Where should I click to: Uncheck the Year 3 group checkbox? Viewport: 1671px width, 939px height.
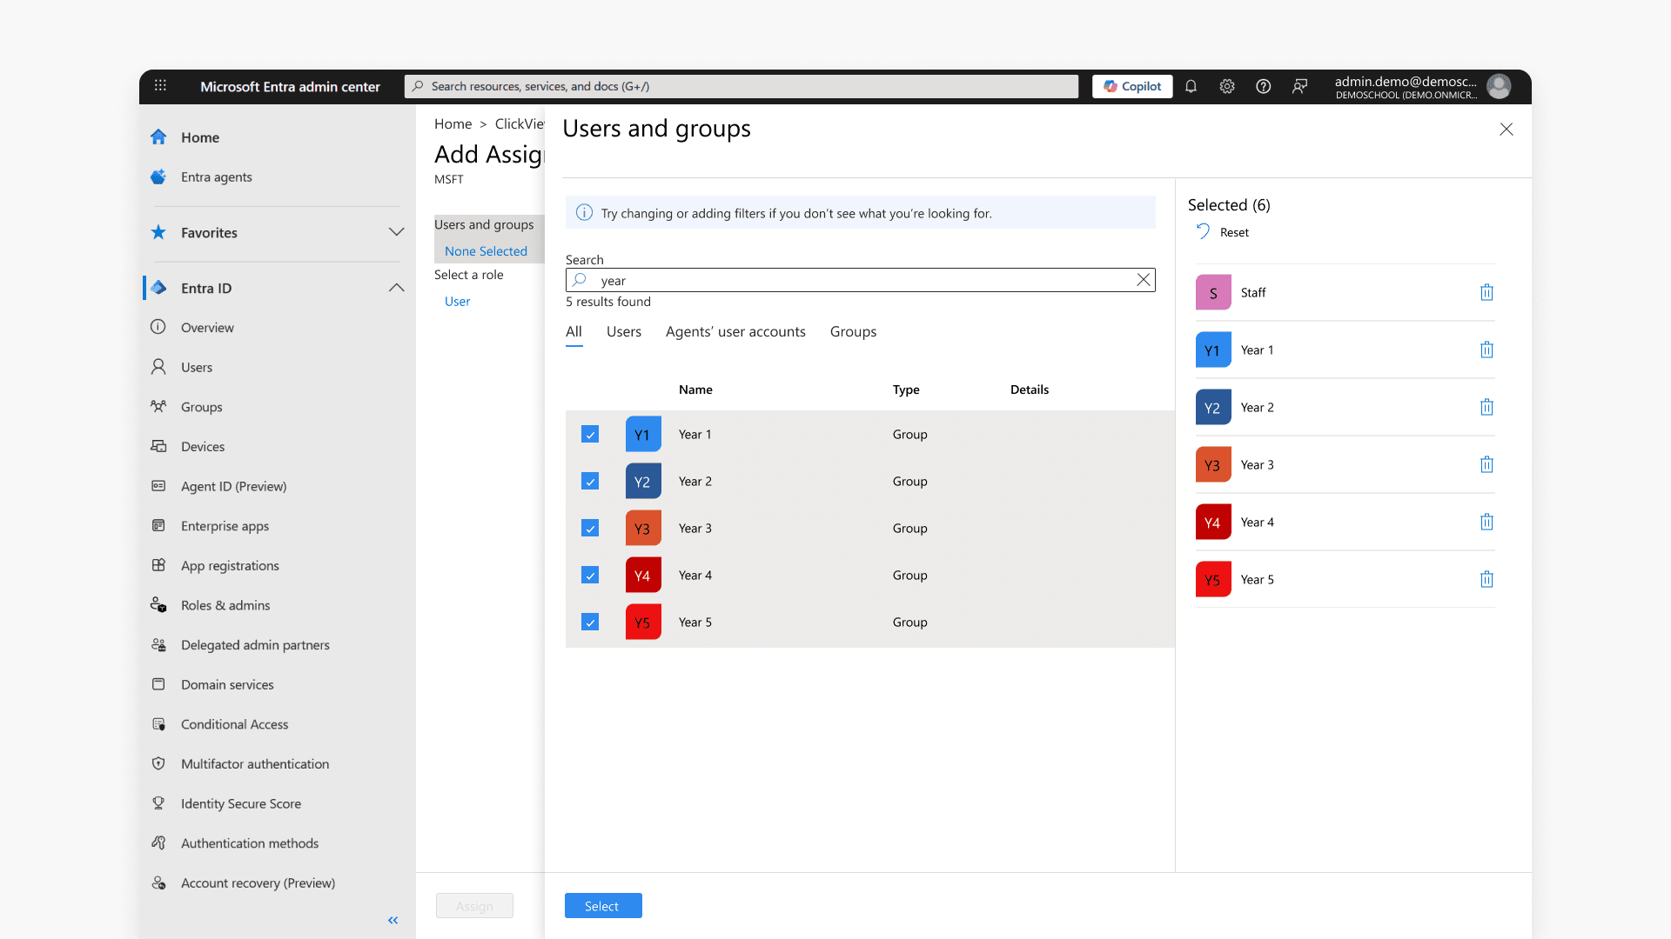tap(590, 528)
